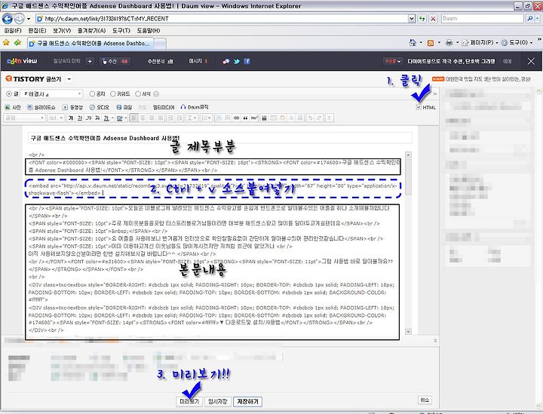Select the 공지 radio button
Screen dimensions: 543x414
pos(92,94)
